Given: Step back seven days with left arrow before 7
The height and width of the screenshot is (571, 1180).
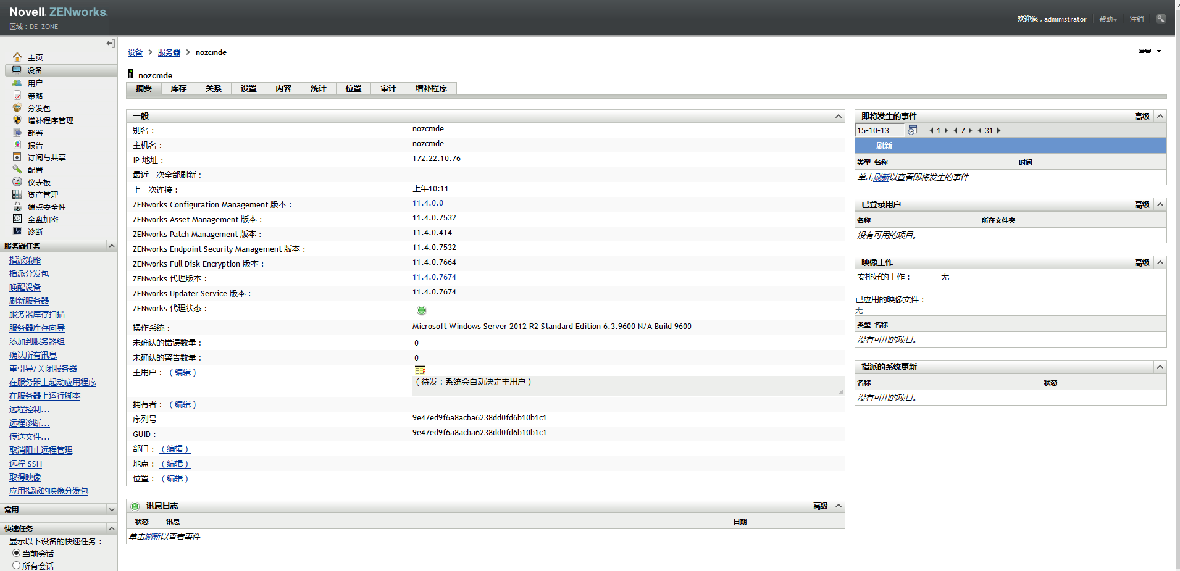Looking at the screenshot, I should click(x=955, y=131).
